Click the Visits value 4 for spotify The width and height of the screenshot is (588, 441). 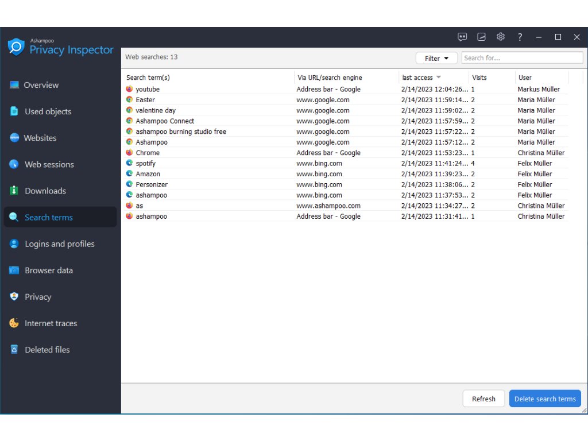473,163
